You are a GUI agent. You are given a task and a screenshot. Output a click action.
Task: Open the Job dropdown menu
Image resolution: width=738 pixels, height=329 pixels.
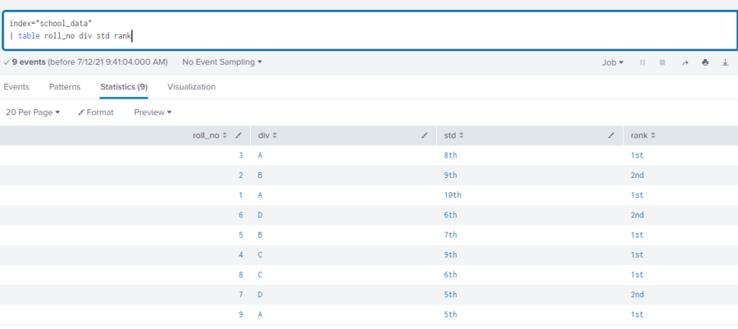(x=613, y=63)
